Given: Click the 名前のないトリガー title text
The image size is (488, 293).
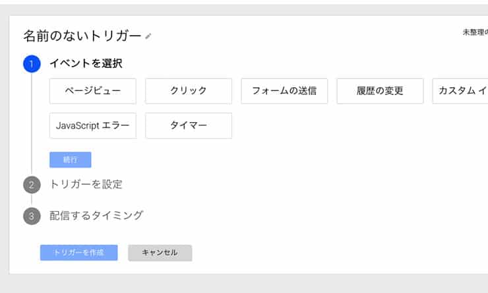Looking at the screenshot, I should (82, 36).
